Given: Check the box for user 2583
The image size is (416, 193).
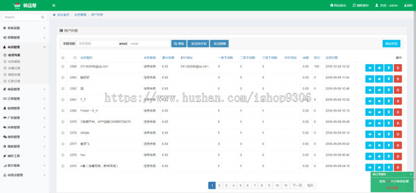Looking at the screenshot, I should click(x=63, y=78).
